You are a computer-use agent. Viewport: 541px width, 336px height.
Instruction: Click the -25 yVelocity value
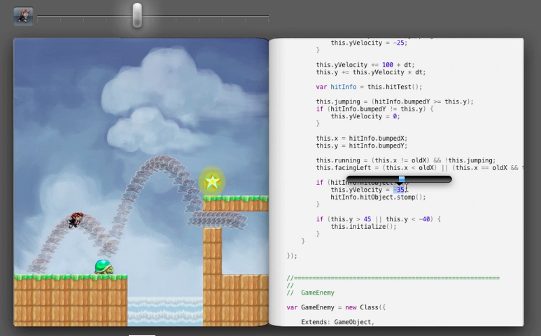400,43
